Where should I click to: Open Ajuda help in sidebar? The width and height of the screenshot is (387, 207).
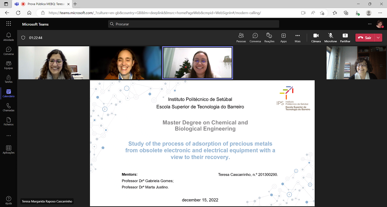click(x=9, y=200)
